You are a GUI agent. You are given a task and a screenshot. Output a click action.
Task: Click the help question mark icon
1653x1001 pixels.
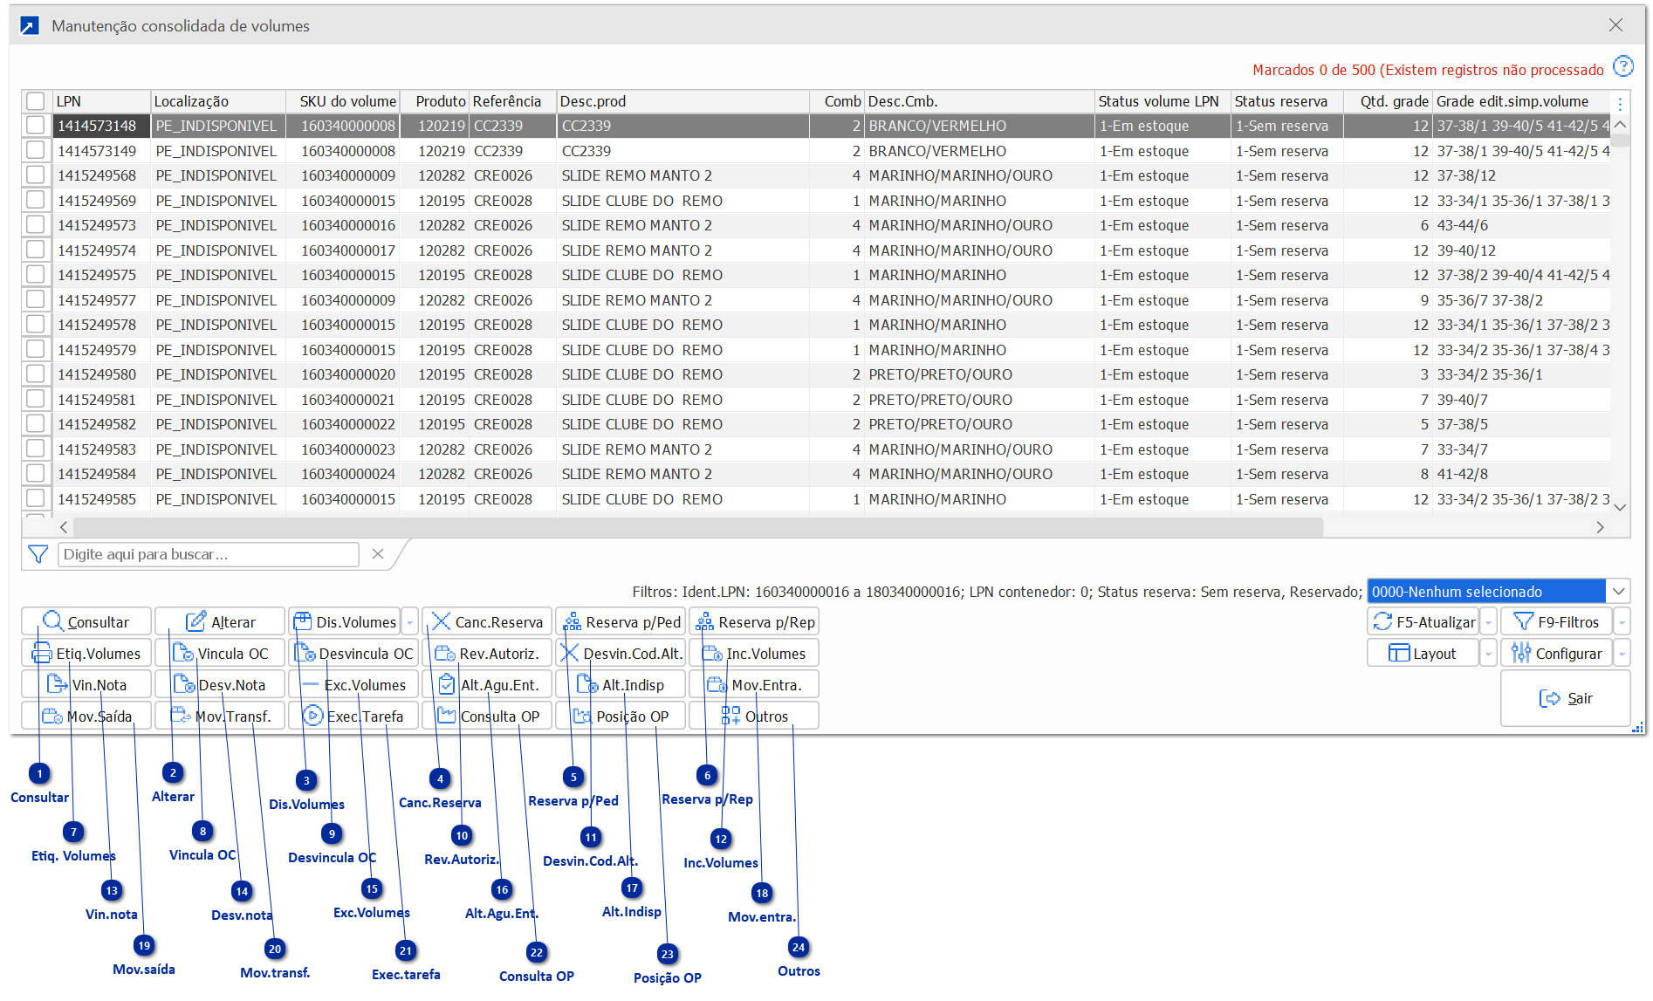click(1622, 67)
